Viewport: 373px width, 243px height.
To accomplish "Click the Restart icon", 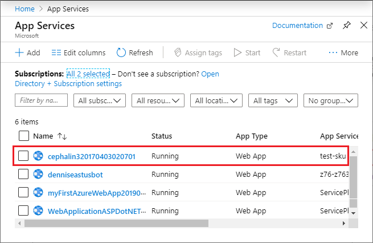I will pos(276,52).
